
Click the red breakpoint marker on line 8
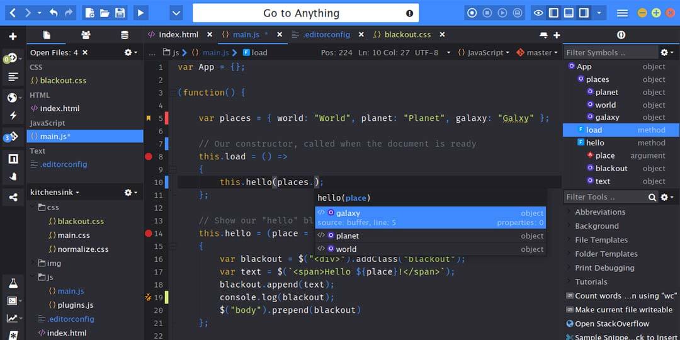(x=149, y=156)
